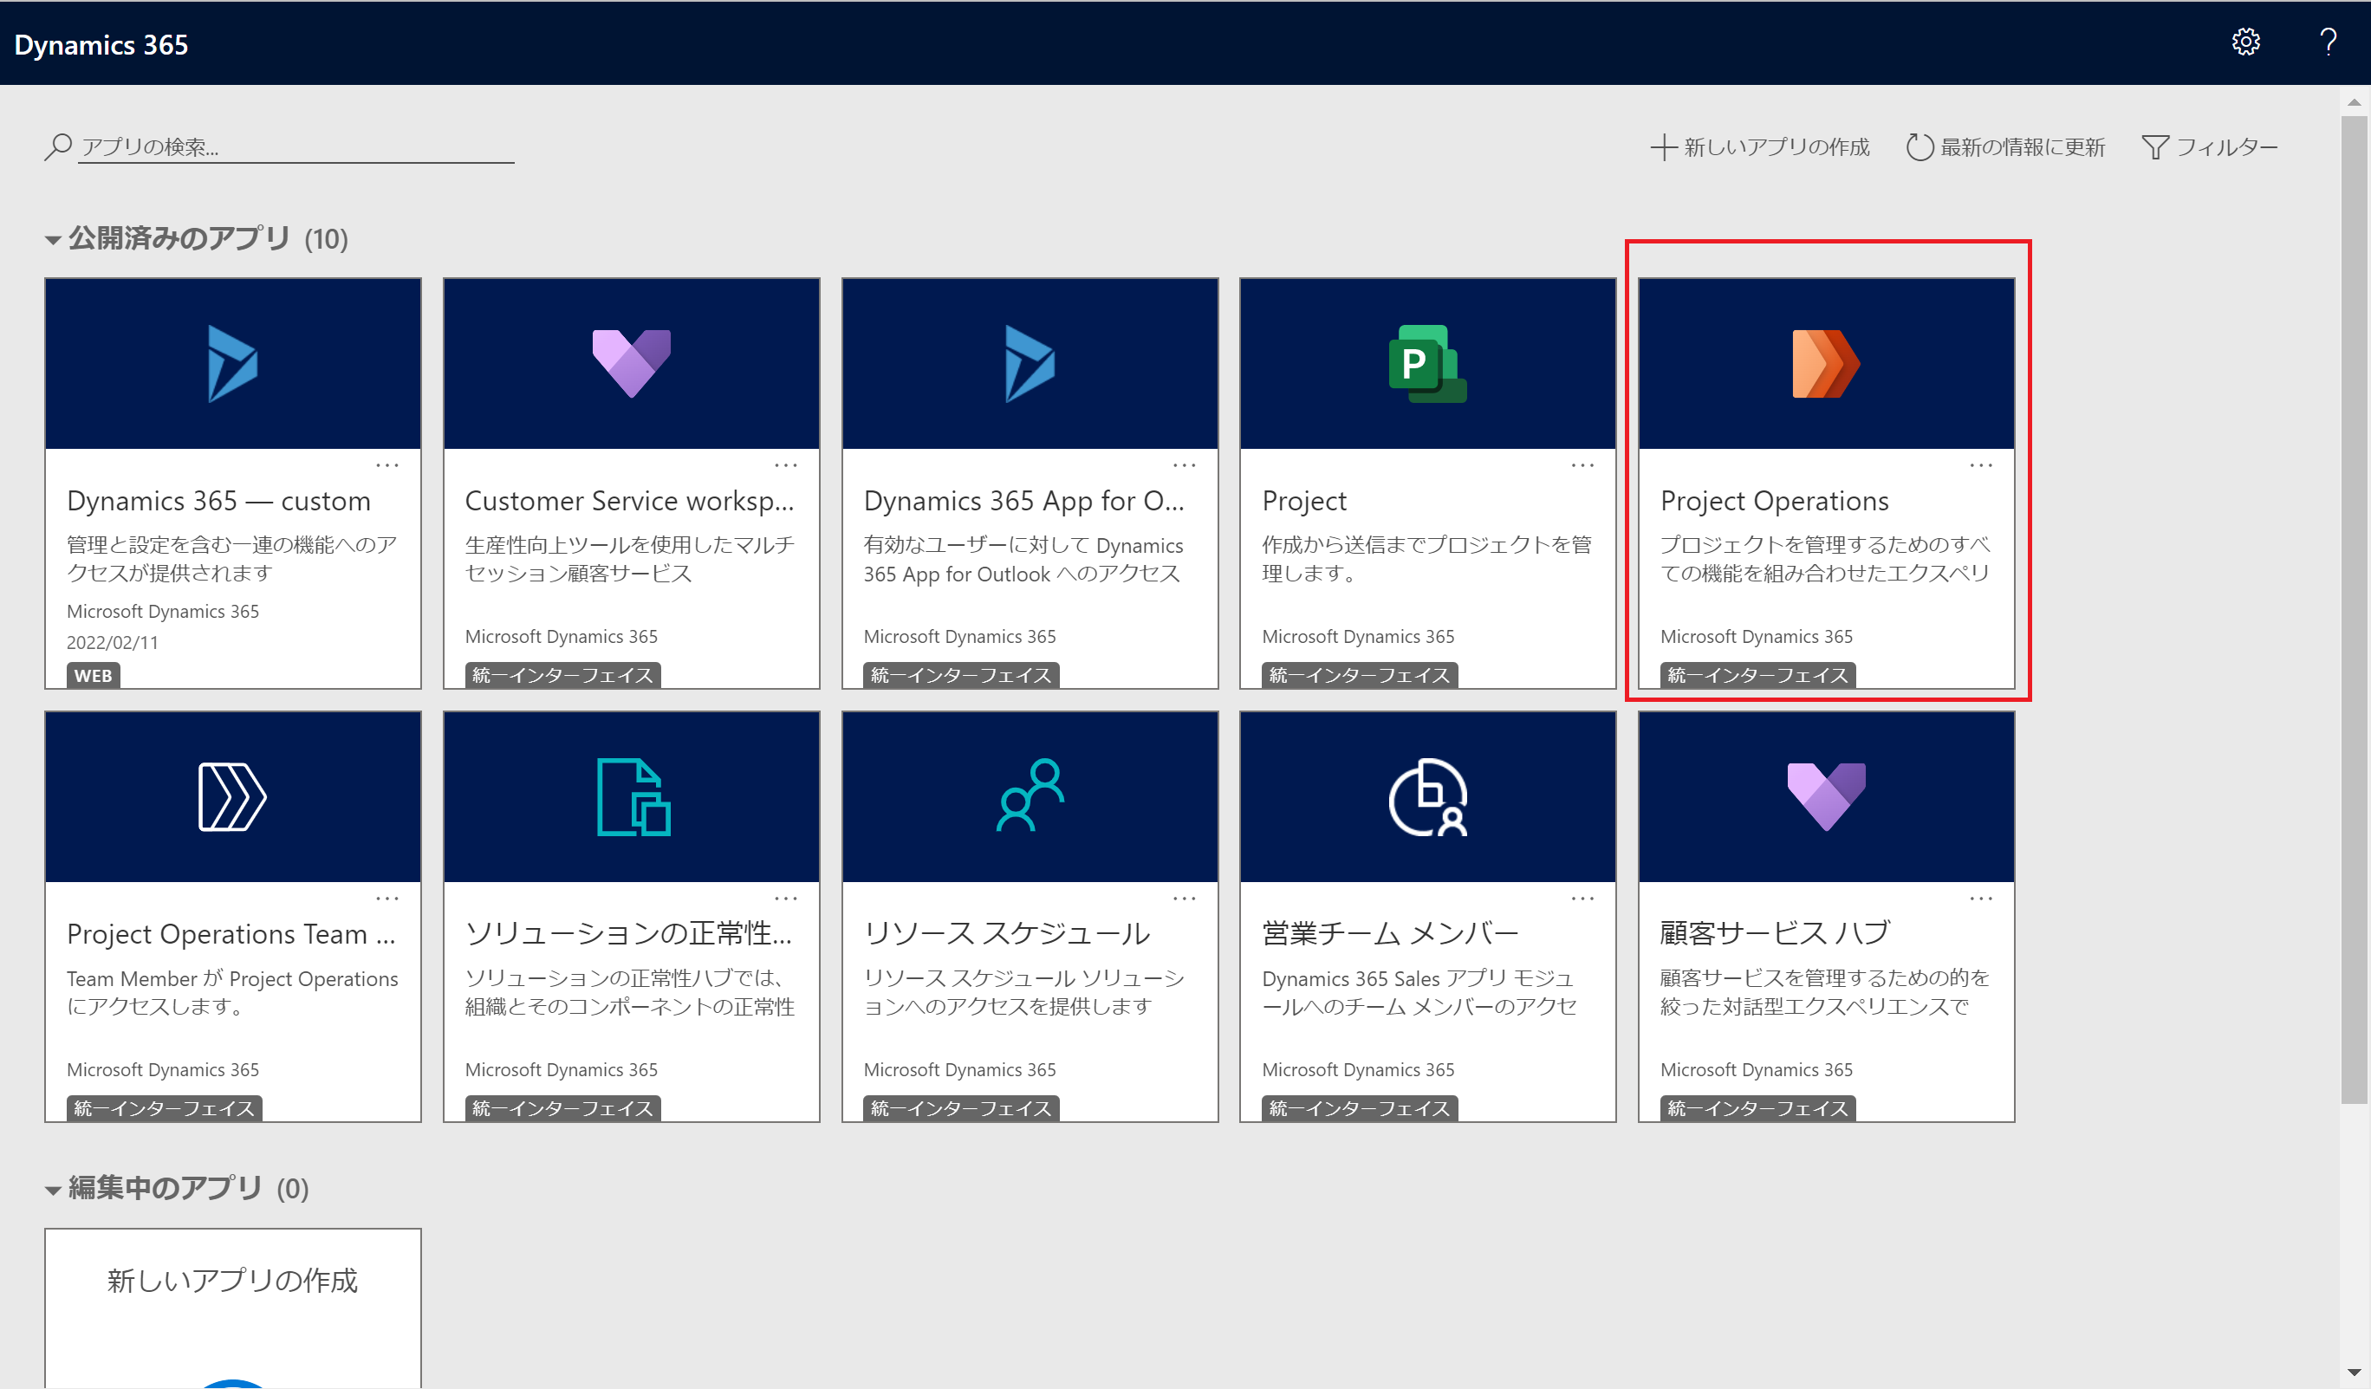Open the 顧客サービス ハブ title

[x=1775, y=933]
